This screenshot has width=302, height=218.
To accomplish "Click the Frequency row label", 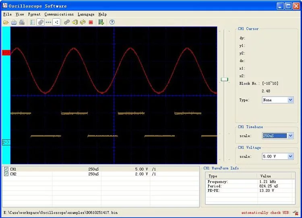I will pos(217,182).
